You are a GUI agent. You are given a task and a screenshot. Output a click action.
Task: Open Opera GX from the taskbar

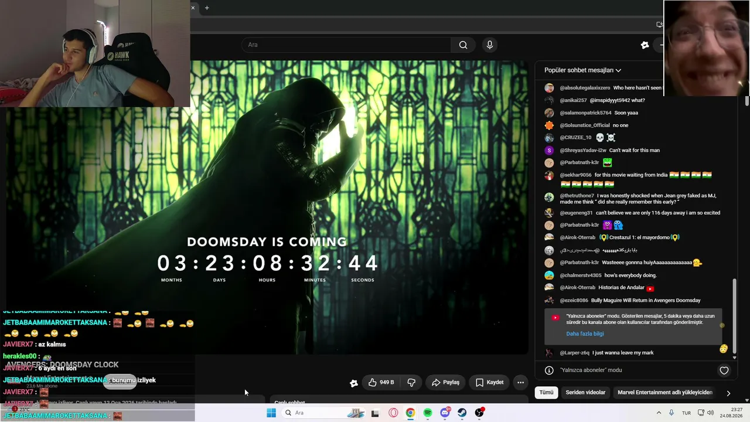[x=393, y=413]
